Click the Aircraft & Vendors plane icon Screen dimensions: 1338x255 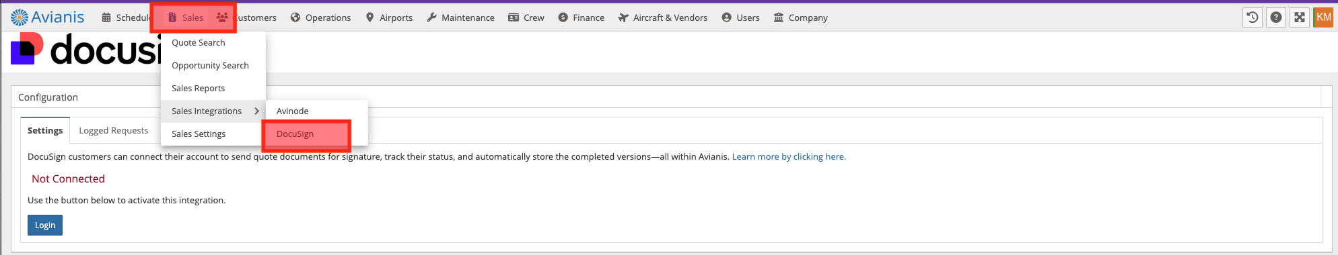point(623,17)
